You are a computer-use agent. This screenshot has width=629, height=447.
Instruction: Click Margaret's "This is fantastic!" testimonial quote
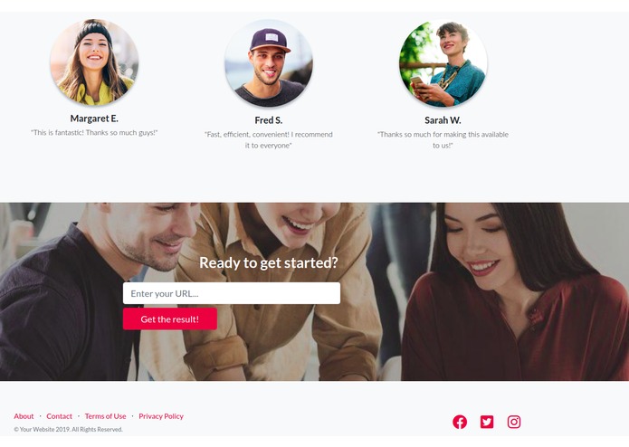[x=94, y=132]
